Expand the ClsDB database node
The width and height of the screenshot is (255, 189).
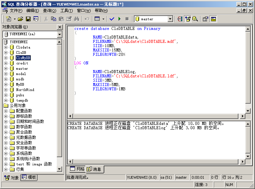tap(6, 53)
